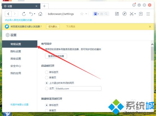Reload the page with the refresh icon

pos(24,14)
